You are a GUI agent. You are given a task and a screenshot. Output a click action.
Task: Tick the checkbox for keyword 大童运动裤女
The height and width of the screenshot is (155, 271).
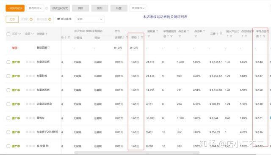coord(8,104)
